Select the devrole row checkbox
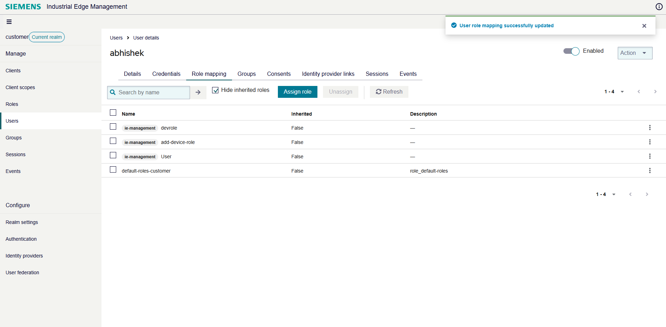This screenshot has width=666, height=327. (113, 127)
